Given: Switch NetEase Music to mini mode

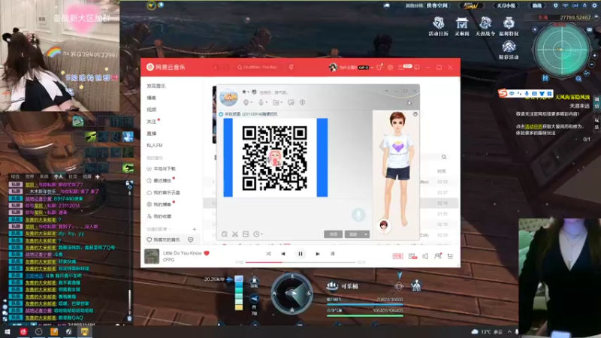Looking at the screenshot, I should pos(417,68).
